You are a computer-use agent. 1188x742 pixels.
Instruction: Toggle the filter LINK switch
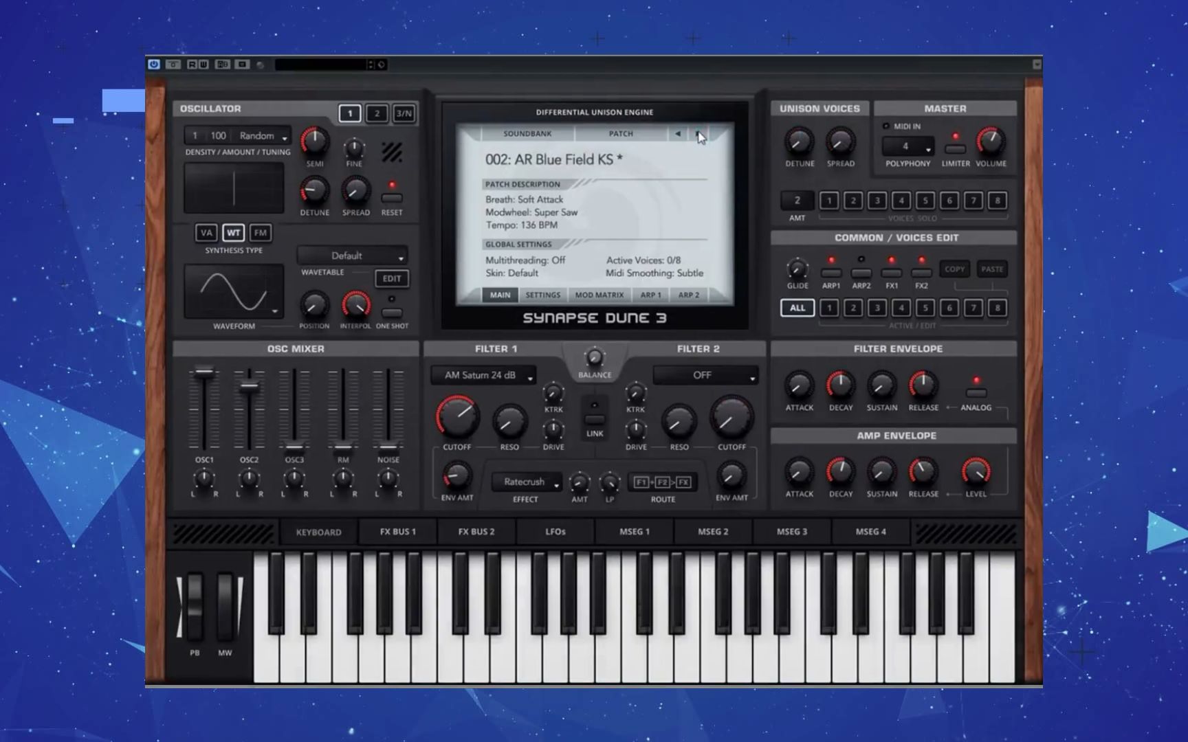[x=595, y=419]
